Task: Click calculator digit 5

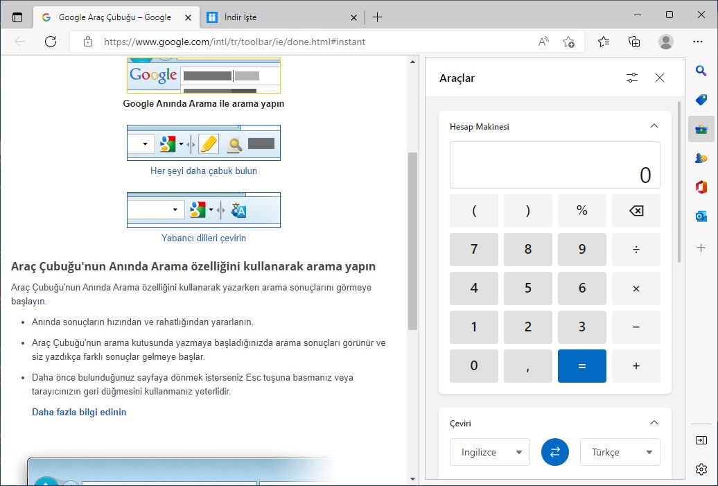Action: pos(528,288)
